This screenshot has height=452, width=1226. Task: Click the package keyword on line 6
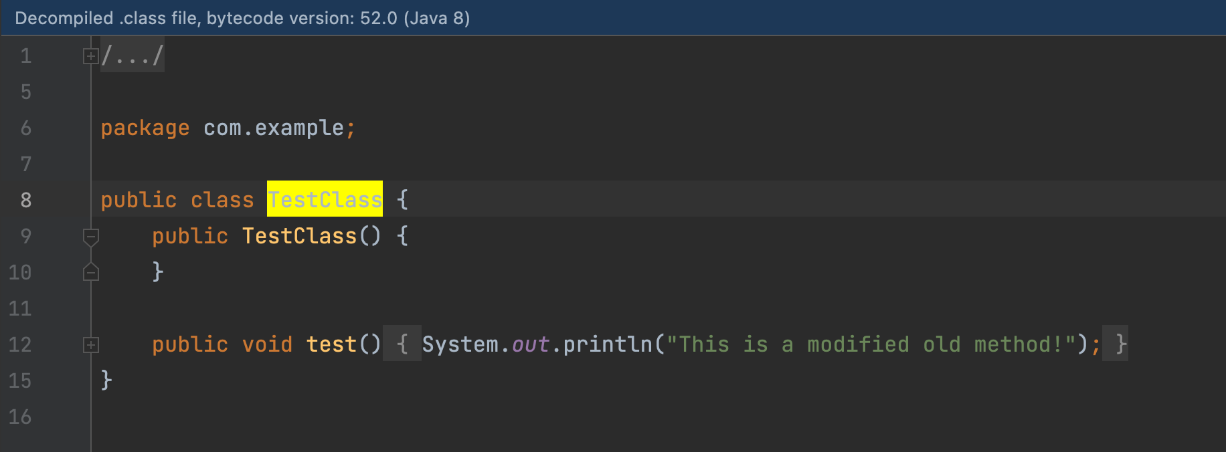[145, 128]
